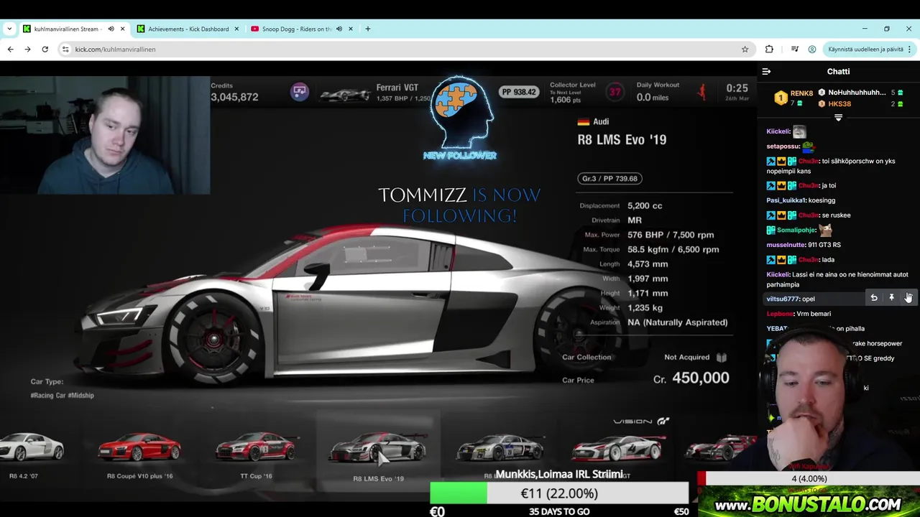920x517 pixels.
Task: Click the Daily Workout runner icon
Action: tap(702, 92)
